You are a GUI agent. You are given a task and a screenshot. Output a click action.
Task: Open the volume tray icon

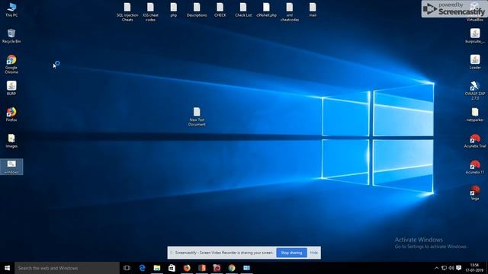coord(451,268)
